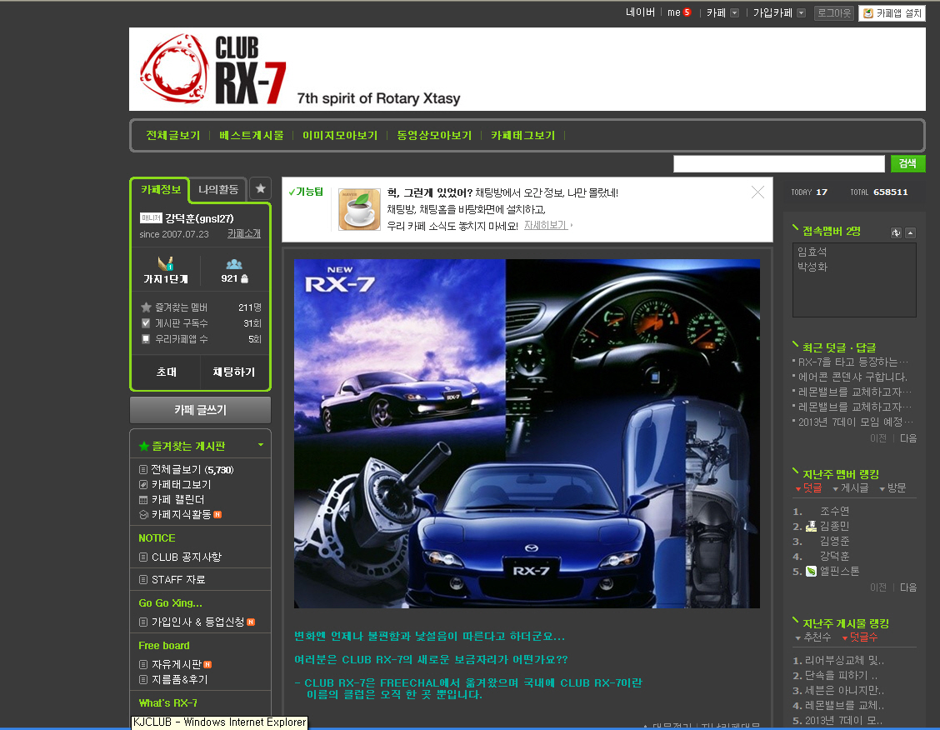
Task: Refresh the 접속멤버 connected members list
Action: pos(896,232)
